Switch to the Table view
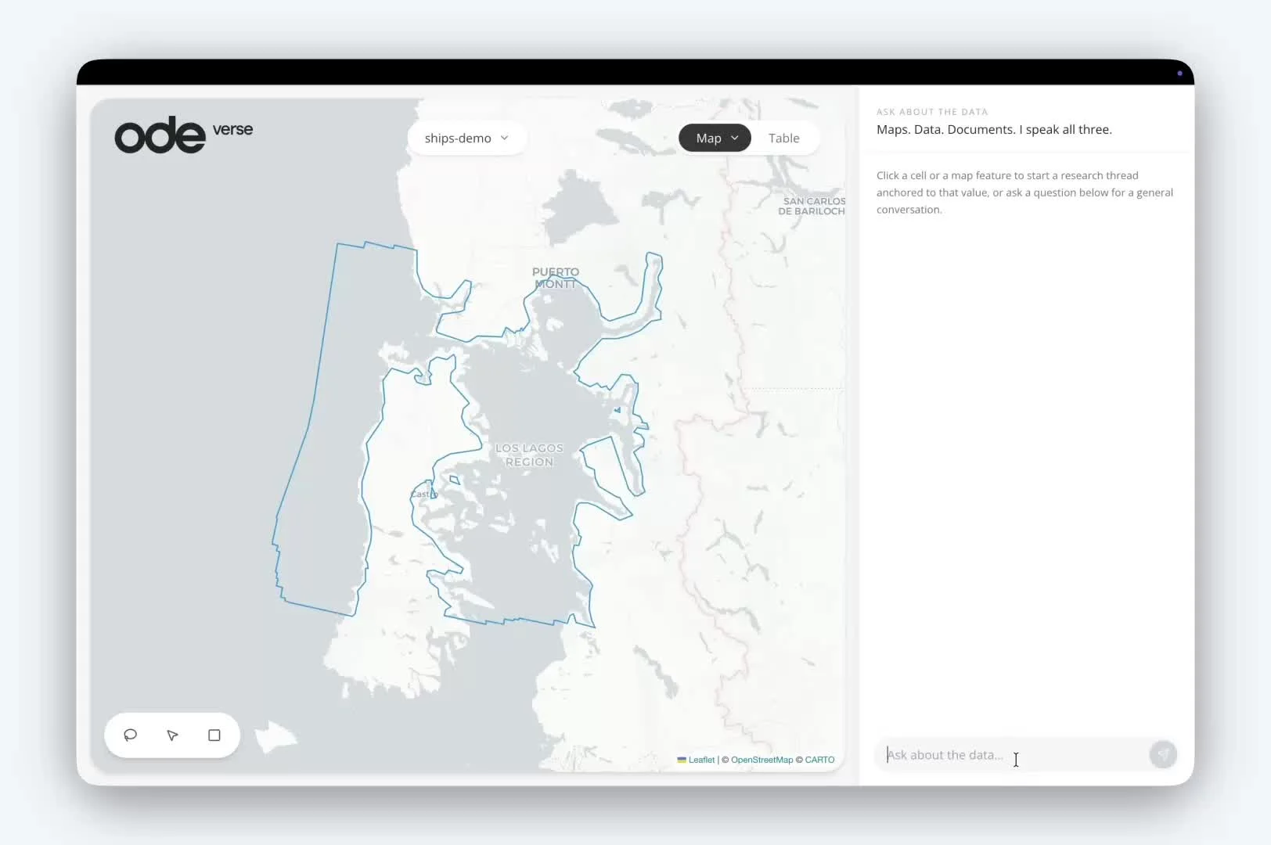Image resolution: width=1271 pixels, height=845 pixels. tap(783, 138)
